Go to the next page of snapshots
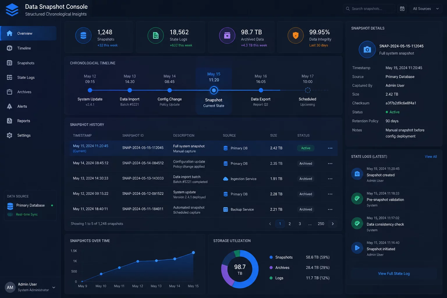 [333, 224]
